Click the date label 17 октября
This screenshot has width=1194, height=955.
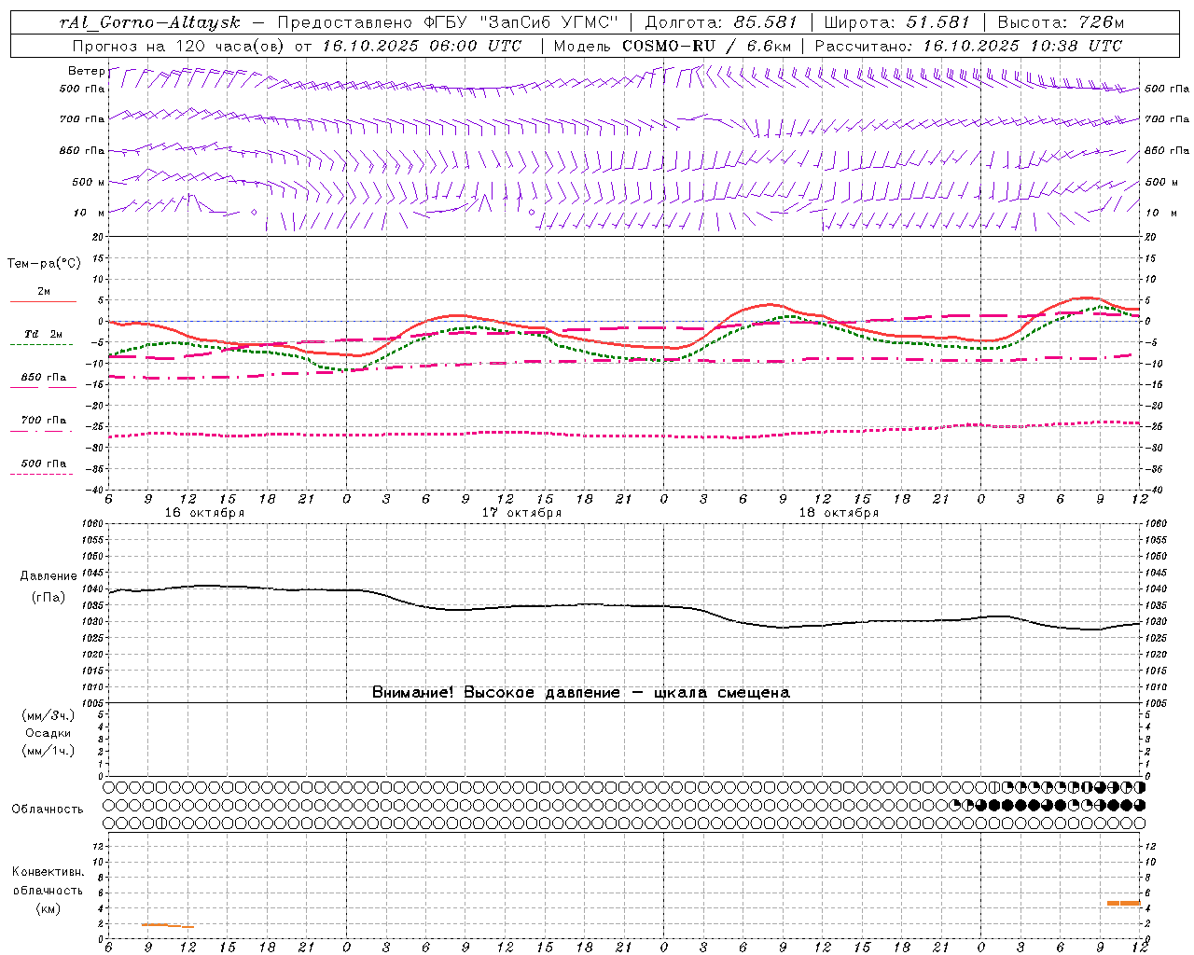[521, 513]
